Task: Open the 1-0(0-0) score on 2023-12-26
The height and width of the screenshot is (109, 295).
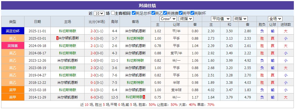Action: [97, 60]
